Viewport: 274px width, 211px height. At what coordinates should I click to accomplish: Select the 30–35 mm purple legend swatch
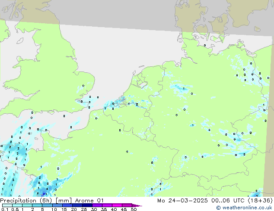point(97,205)
